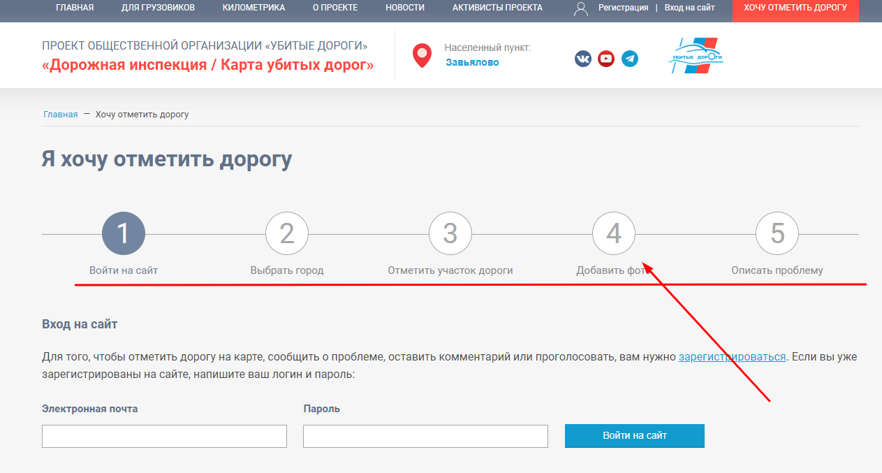882x473 pixels.
Task: Select step 1 circle
Action: pyautogui.click(x=124, y=233)
